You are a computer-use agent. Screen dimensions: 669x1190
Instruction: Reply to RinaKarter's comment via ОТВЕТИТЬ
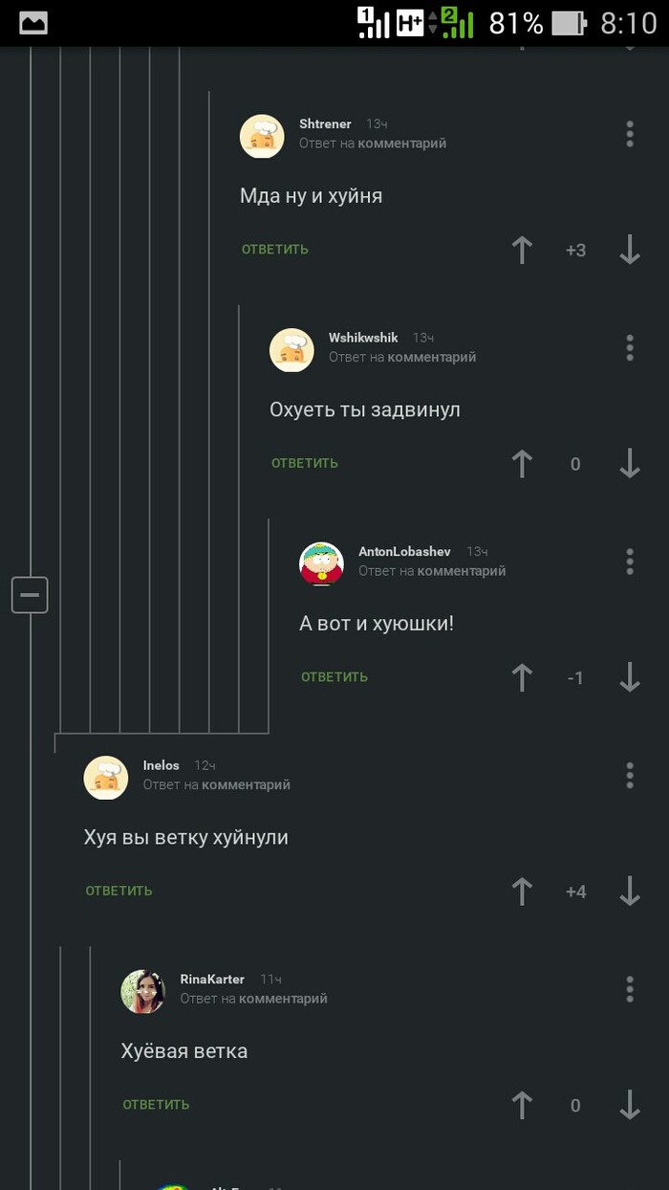156,1105
